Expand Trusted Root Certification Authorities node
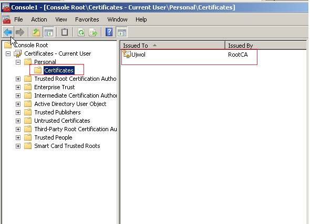310x224 pixels. tap(18, 79)
